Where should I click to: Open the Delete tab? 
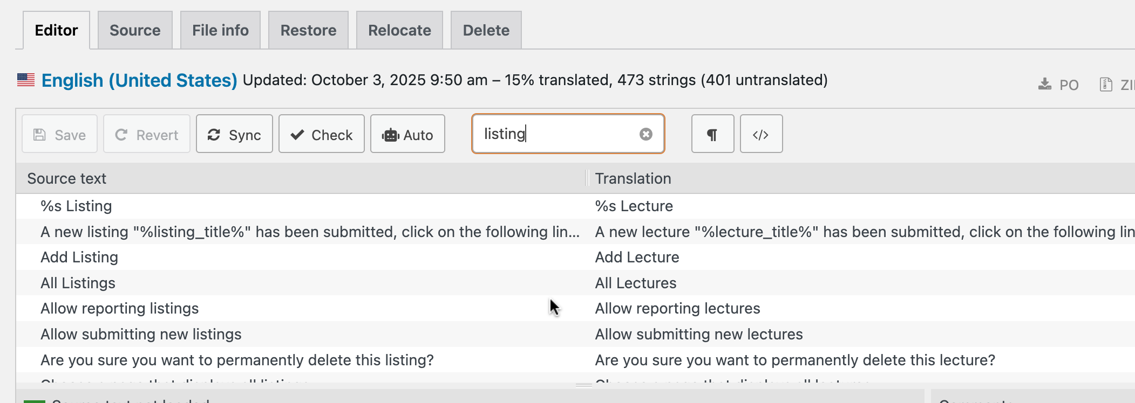(486, 30)
